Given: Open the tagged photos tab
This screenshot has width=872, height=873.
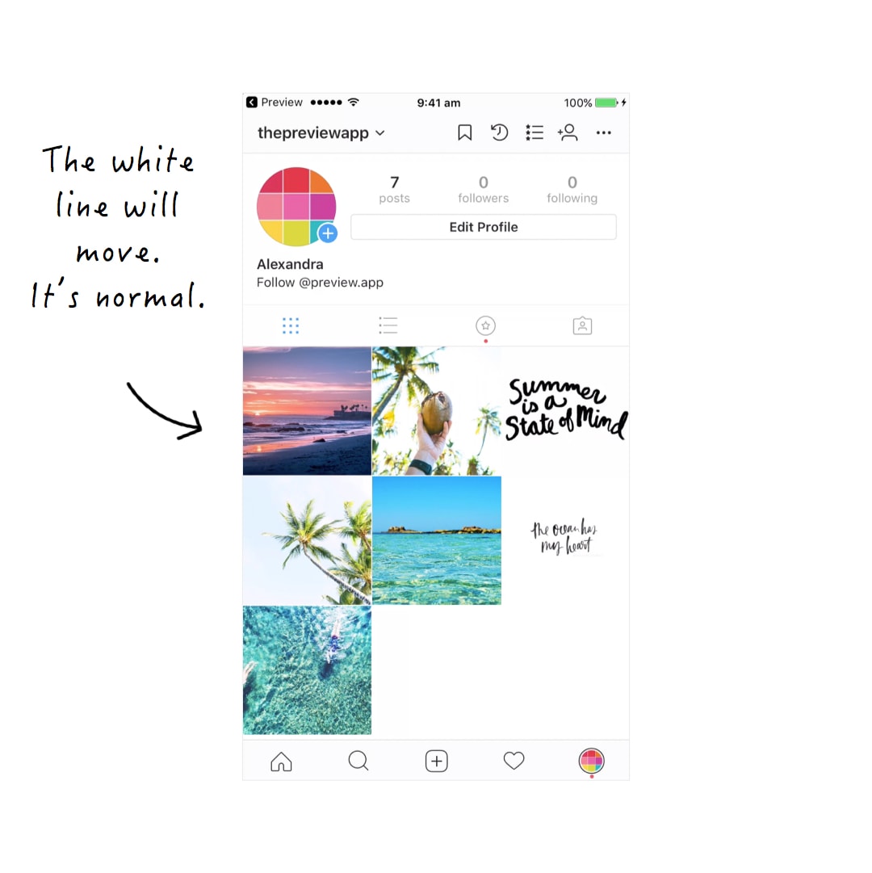Looking at the screenshot, I should click(x=582, y=325).
